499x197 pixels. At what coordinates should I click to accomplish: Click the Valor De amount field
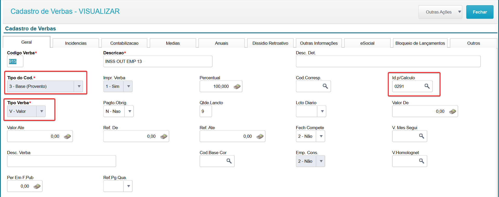tap(425, 111)
